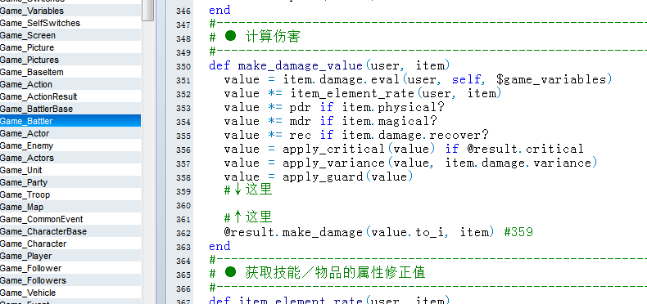Image resolution: width=647 pixels, height=304 pixels.
Task: Open Game_Followers script
Action: [70, 280]
